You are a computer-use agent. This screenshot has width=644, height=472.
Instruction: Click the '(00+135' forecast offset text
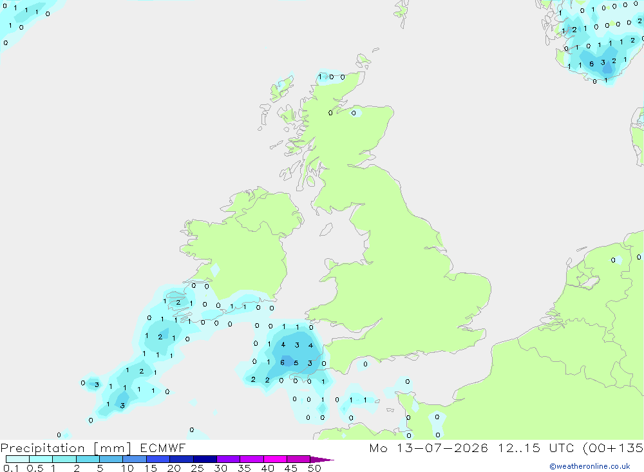[613, 448]
